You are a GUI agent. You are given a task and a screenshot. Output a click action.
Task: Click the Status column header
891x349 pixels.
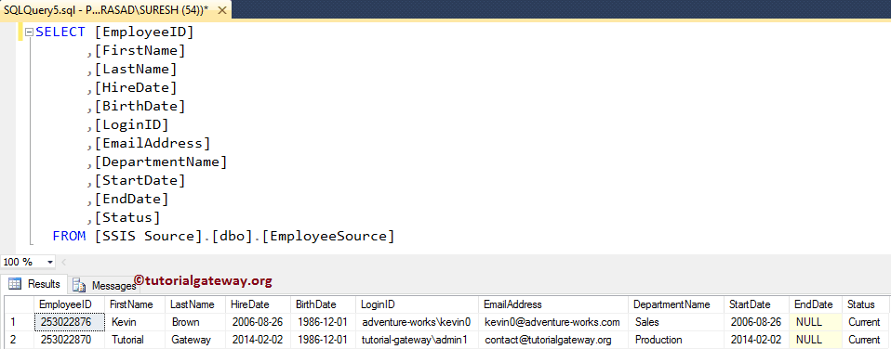[866, 304]
